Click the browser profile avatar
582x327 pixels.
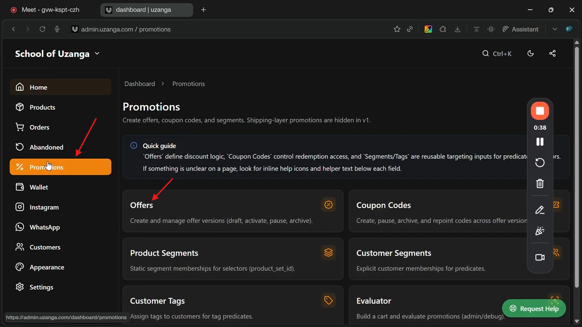[569, 29]
